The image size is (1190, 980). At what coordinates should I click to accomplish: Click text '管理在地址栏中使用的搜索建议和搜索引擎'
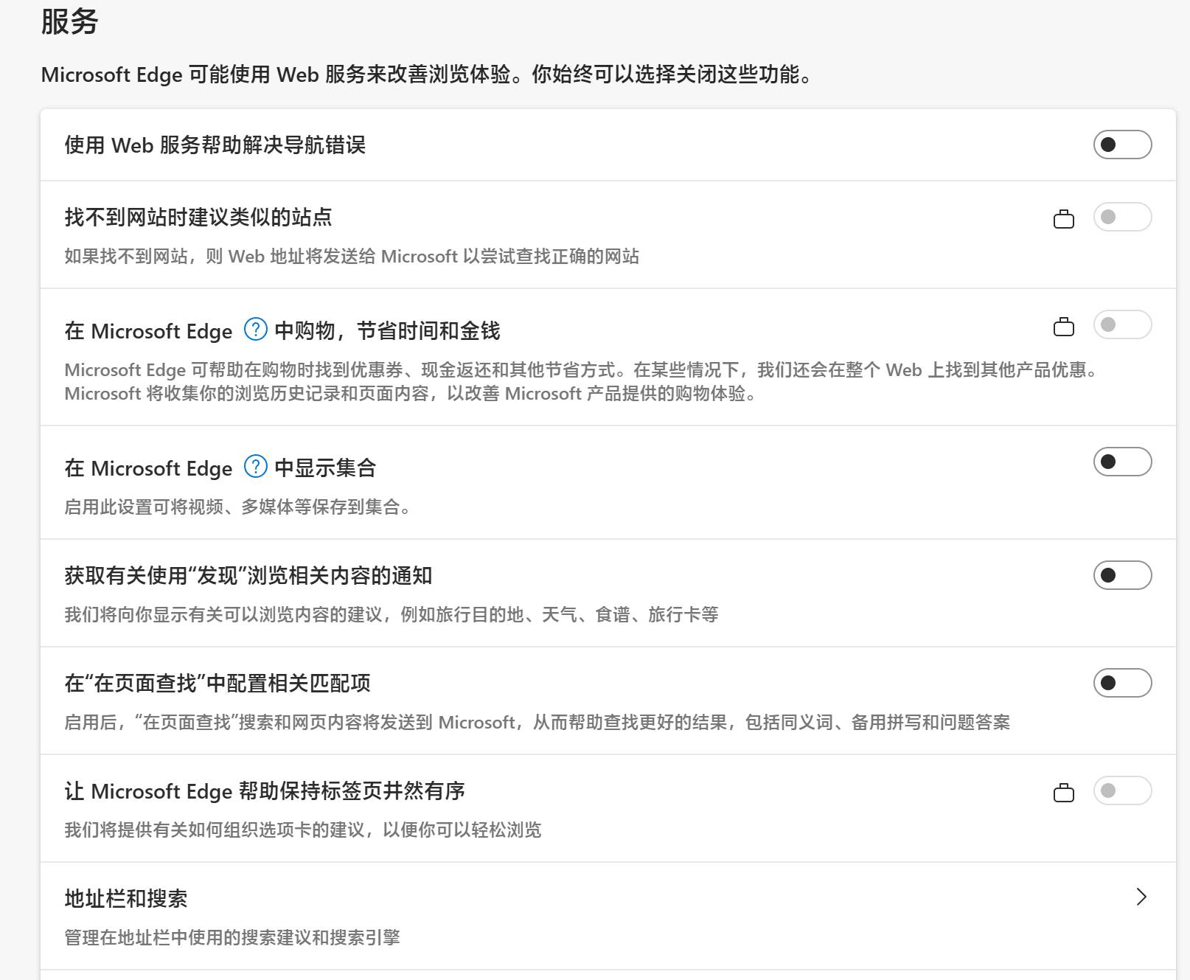(232, 937)
